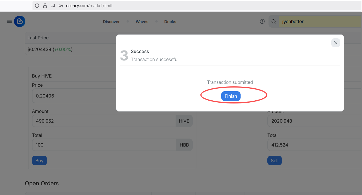Click the Open Orders heading
362x195 pixels.
tap(42, 183)
